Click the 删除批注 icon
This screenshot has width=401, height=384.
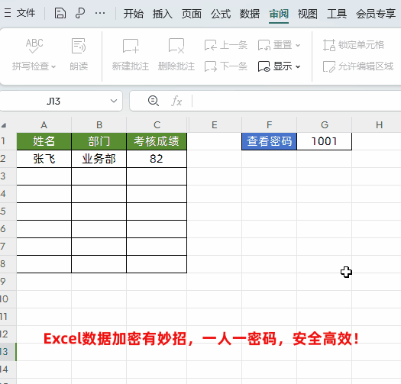click(176, 46)
